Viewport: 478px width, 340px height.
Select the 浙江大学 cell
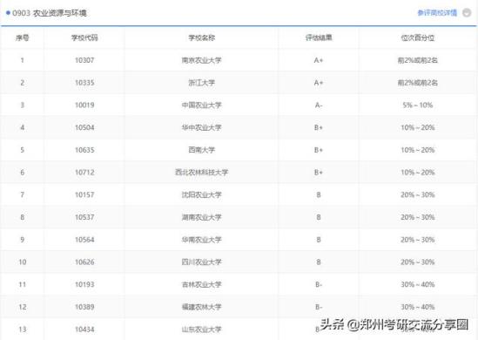click(201, 83)
